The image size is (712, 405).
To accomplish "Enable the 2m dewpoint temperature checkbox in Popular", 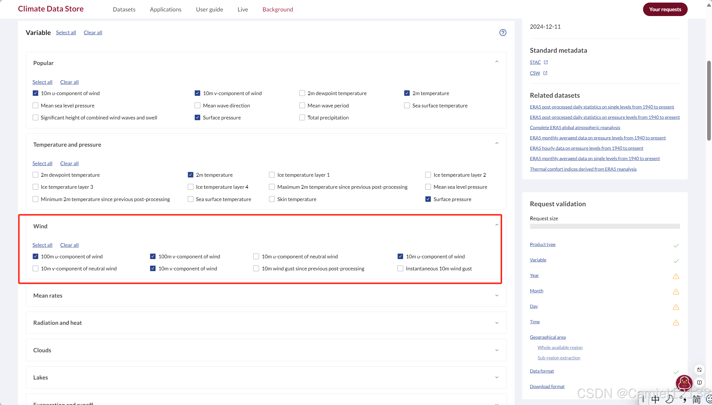I will 302,93.
